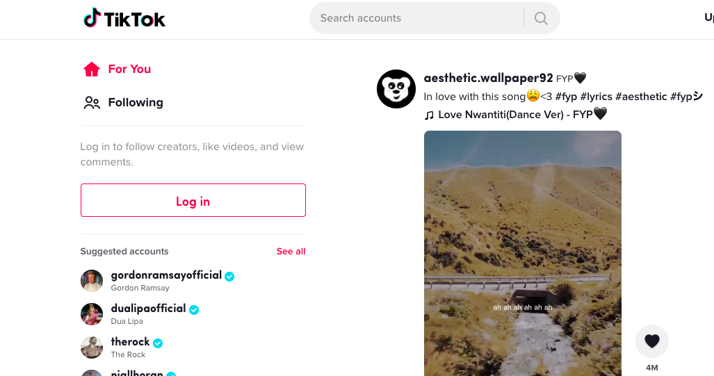714x376 pixels.
Task: Focus the Search accounts field
Action: pyautogui.click(x=417, y=18)
